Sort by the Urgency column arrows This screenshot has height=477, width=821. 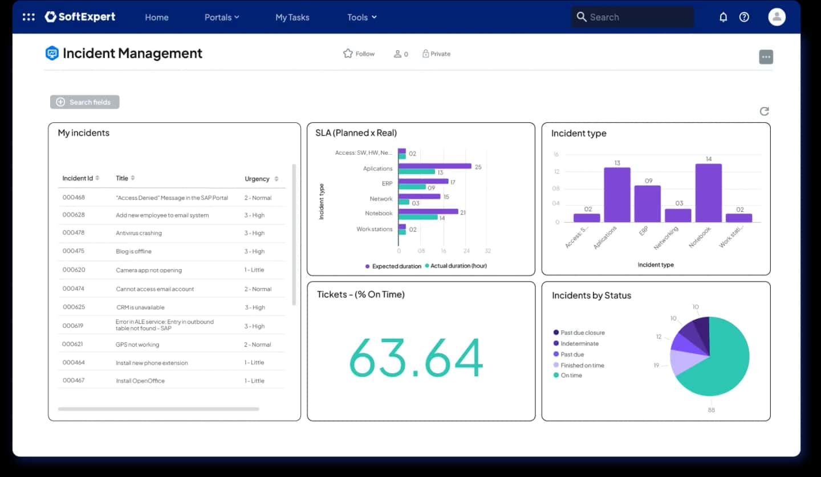coord(277,179)
